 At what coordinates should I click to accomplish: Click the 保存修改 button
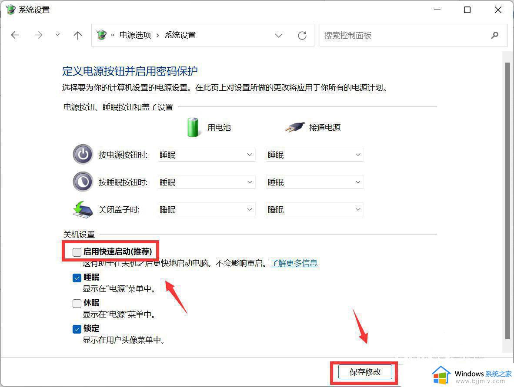[x=365, y=372]
